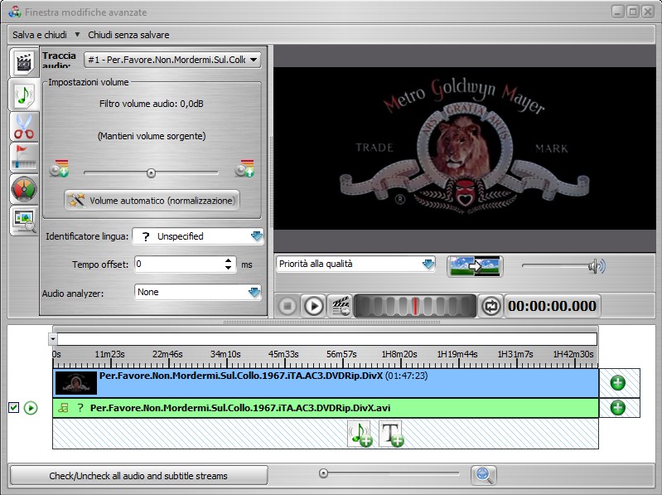Screen dimensions: 662x495
Task: Click Chiudi senza salvare menu
Action: pyautogui.click(x=128, y=35)
